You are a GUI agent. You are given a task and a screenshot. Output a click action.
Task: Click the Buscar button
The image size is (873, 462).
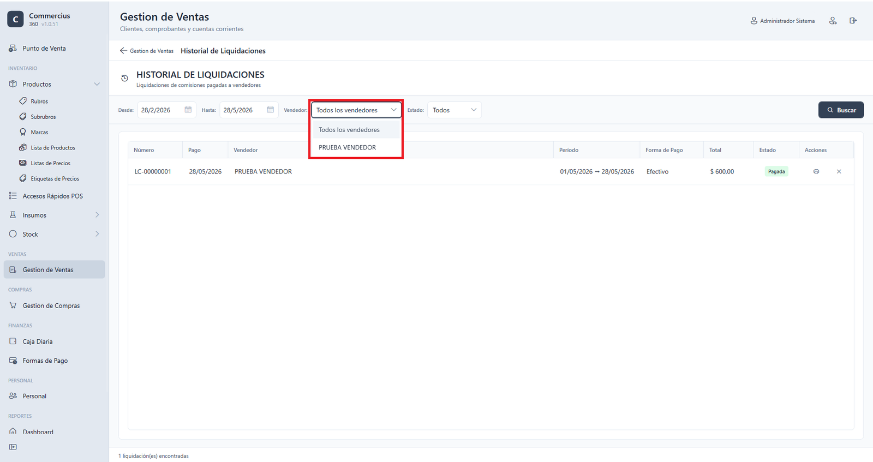(x=841, y=110)
